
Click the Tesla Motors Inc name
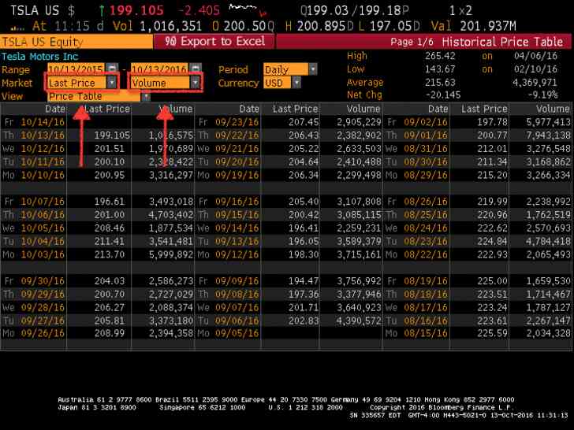point(39,57)
